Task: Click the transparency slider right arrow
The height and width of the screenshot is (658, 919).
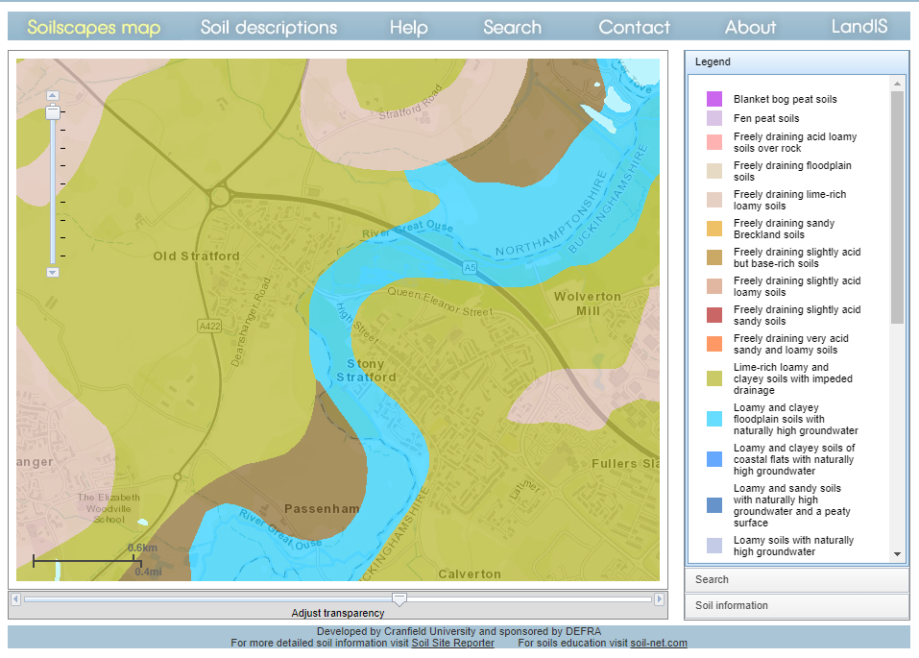Action: click(x=659, y=599)
